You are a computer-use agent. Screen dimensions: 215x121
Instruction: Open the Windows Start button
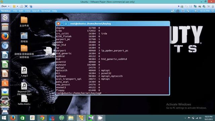point(4,118)
